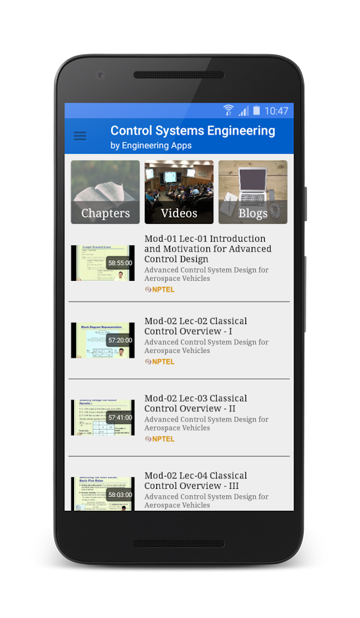Tap the cellular signal strength icon
360x618 pixels.
point(243,111)
